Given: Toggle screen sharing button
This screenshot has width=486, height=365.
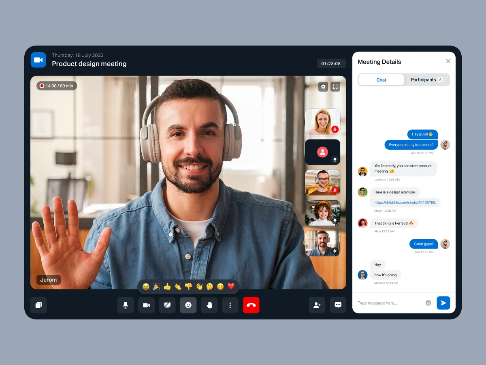Looking at the screenshot, I should 167,305.
